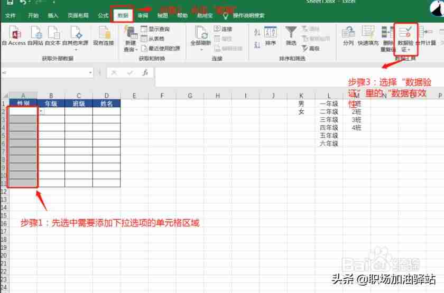Open Advanced filter (高级)

click(x=311, y=49)
